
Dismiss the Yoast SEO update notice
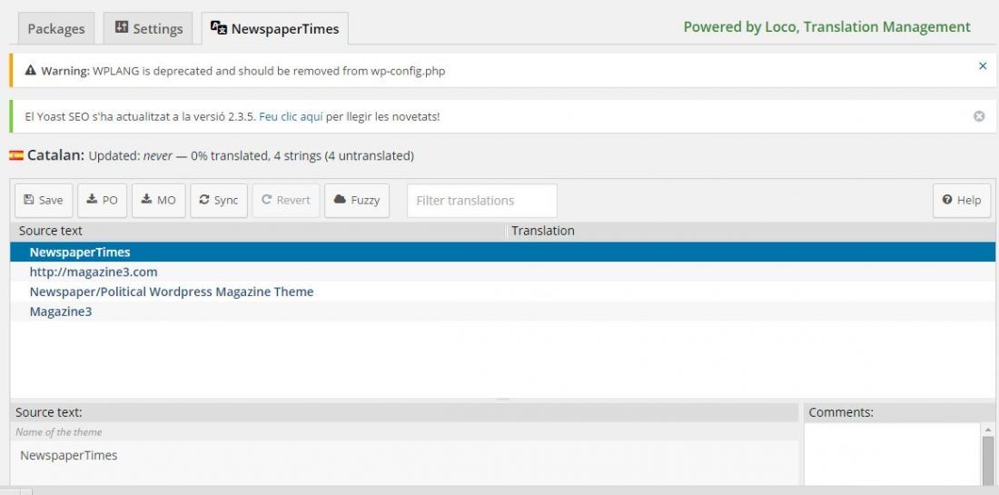pyautogui.click(x=979, y=116)
